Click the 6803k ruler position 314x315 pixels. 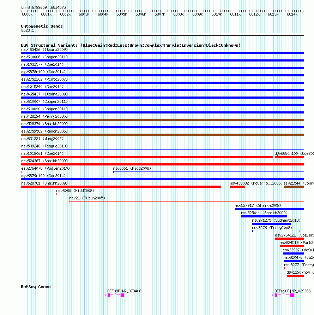tap(84, 14)
